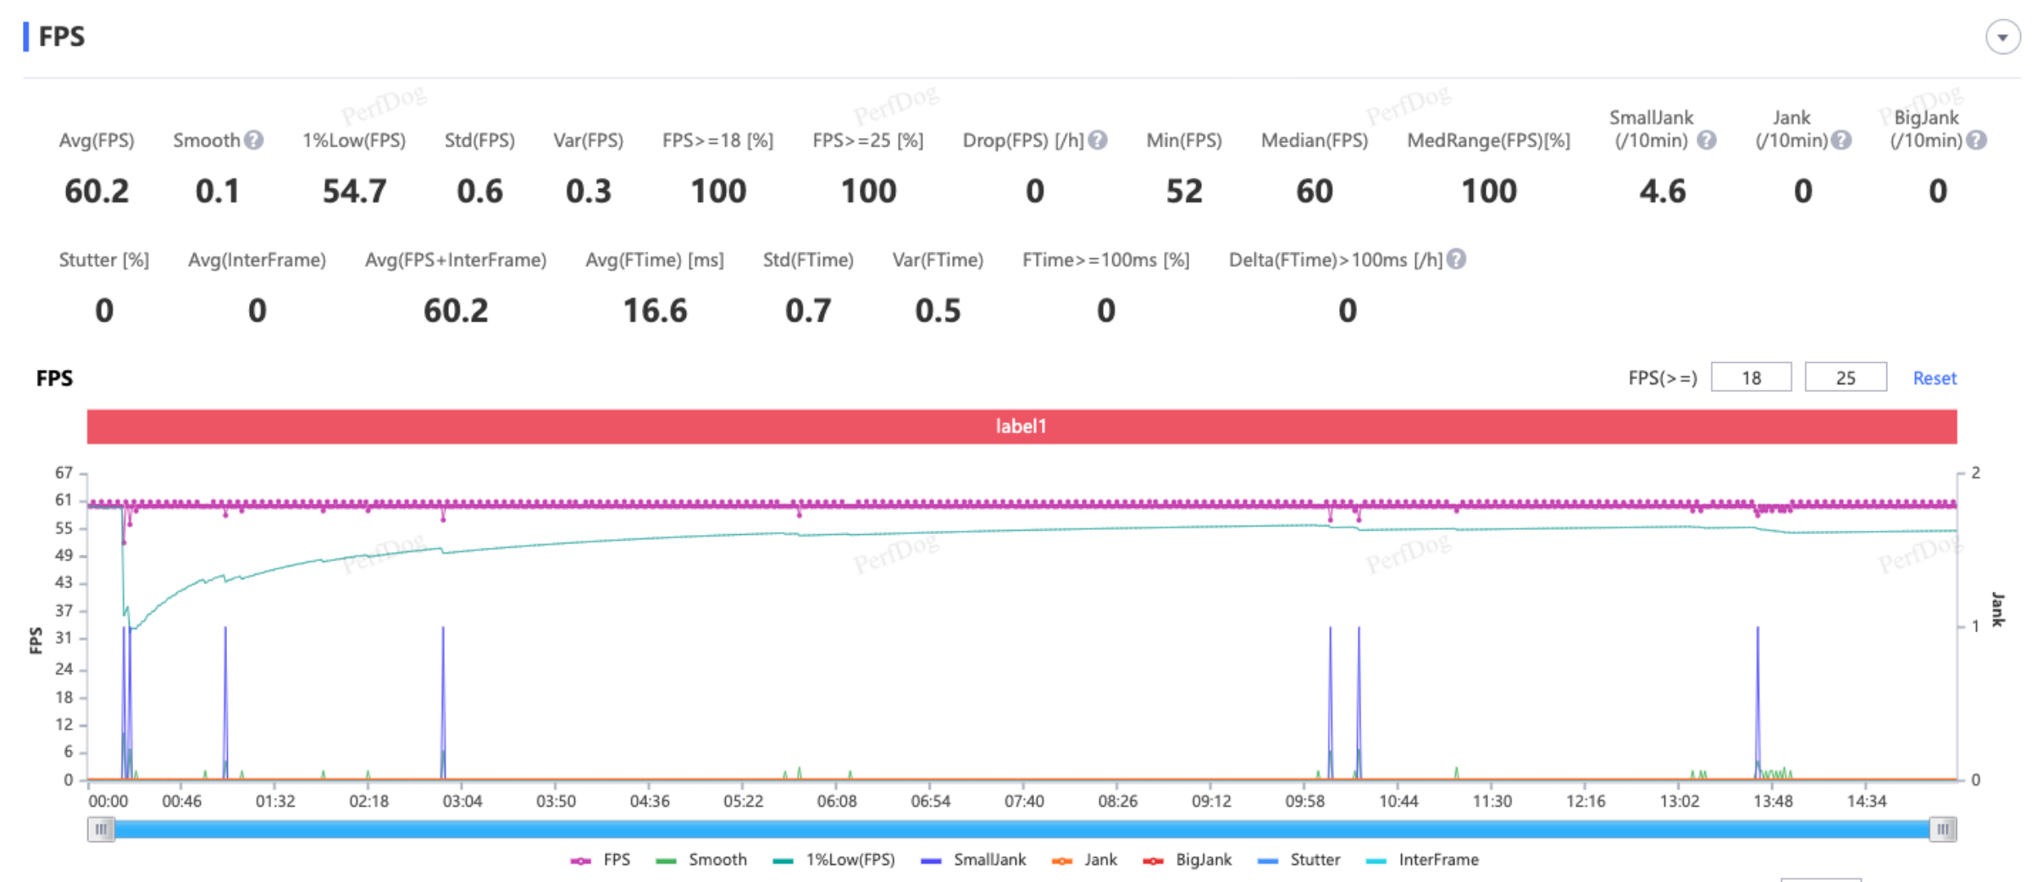
Task: Select the red label1 bar
Action: point(1021,427)
